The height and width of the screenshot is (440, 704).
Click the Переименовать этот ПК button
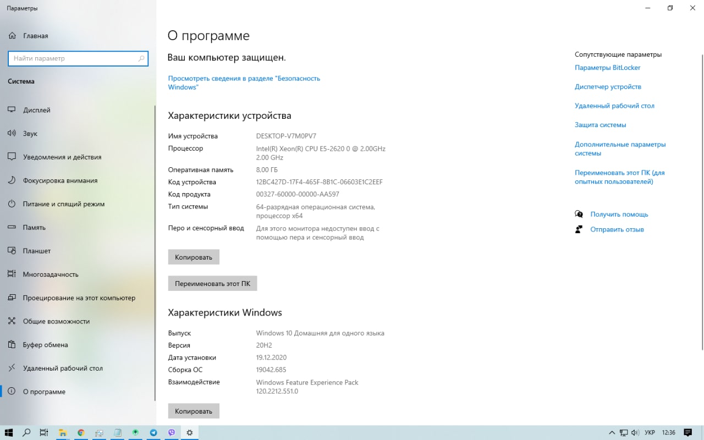(212, 284)
